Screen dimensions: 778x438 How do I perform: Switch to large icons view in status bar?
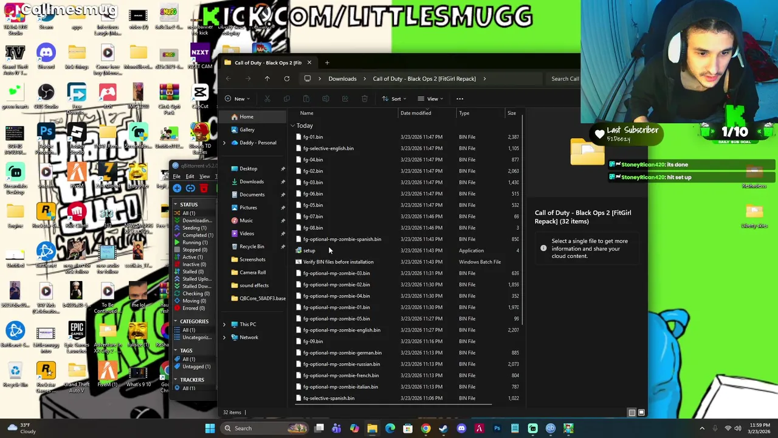coord(641,412)
